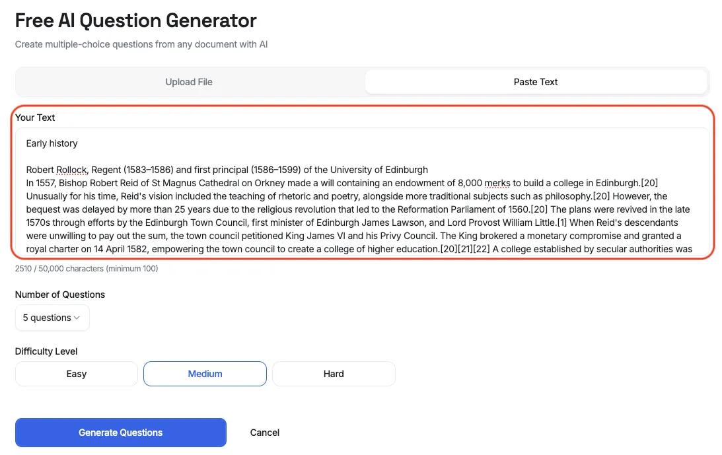722x455 pixels.
Task: Click the 'Number of Questions' label
Action: pyautogui.click(x=59, y=295)
